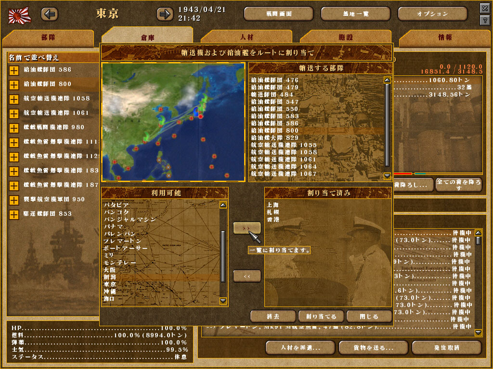
Task: Expand 駆逐艦師団 853 plus icon
Action: pos(13,214)
